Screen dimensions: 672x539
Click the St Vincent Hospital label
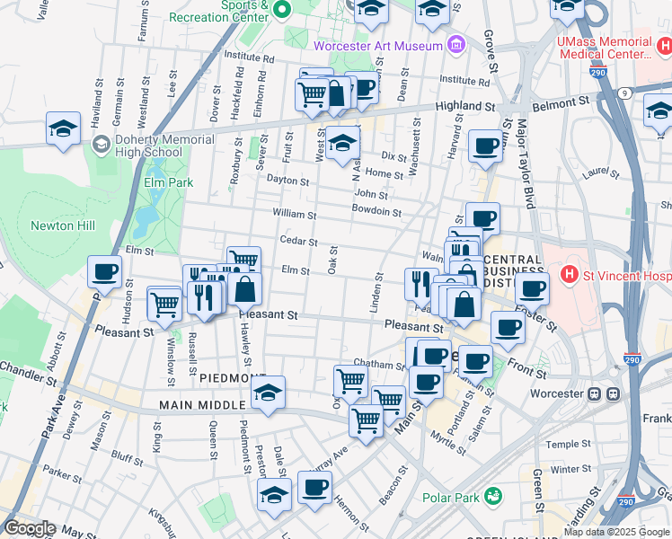(x=627, y=276)
